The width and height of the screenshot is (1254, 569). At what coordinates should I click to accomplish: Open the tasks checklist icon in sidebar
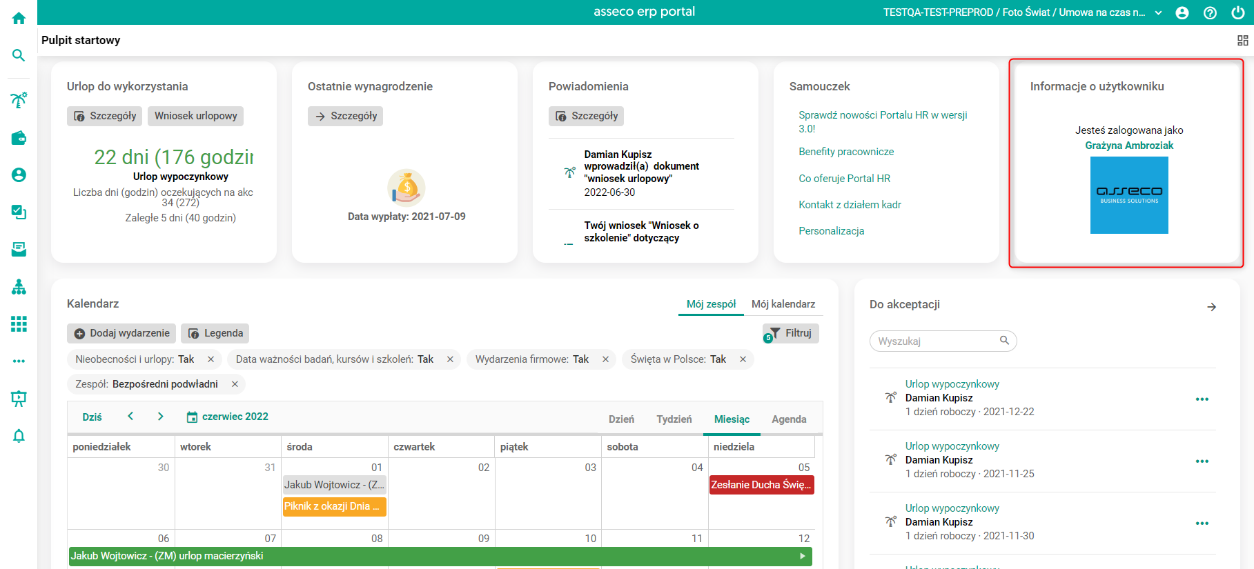pyautogui.click(x=19, y=212)
